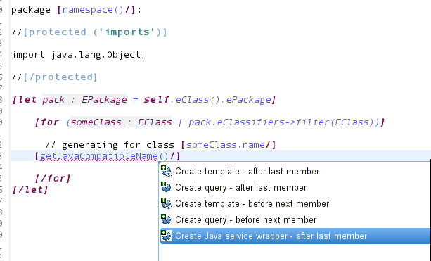The width and height of the screenshot is (431, 261).
Task: Click the [/let] closing tag
Action: (30, 190)
